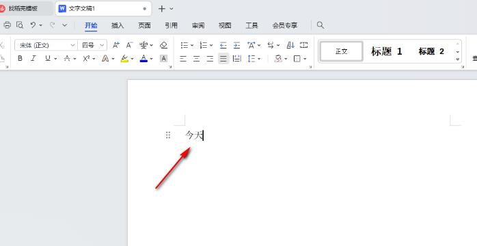This screenshot has width=477, height=246.
Task: Click the line spacing icon
Action: [x=251, y=58]
